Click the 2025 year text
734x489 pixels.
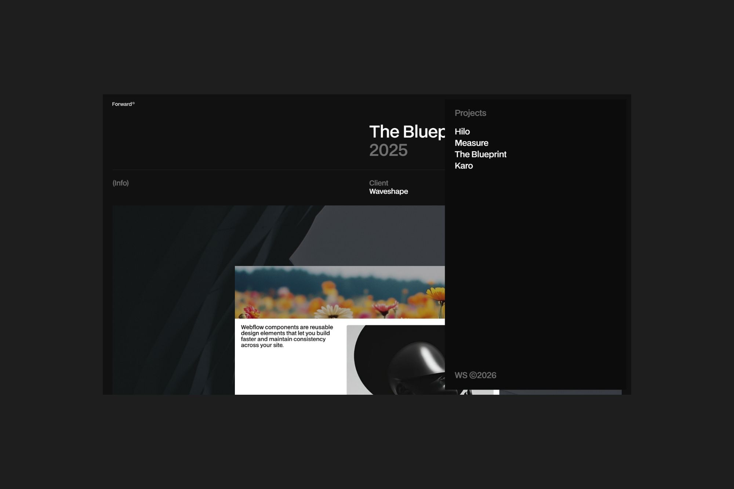coord(388,150)
